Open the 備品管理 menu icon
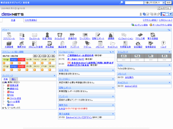The image size is (173, 129). (62, 43)
